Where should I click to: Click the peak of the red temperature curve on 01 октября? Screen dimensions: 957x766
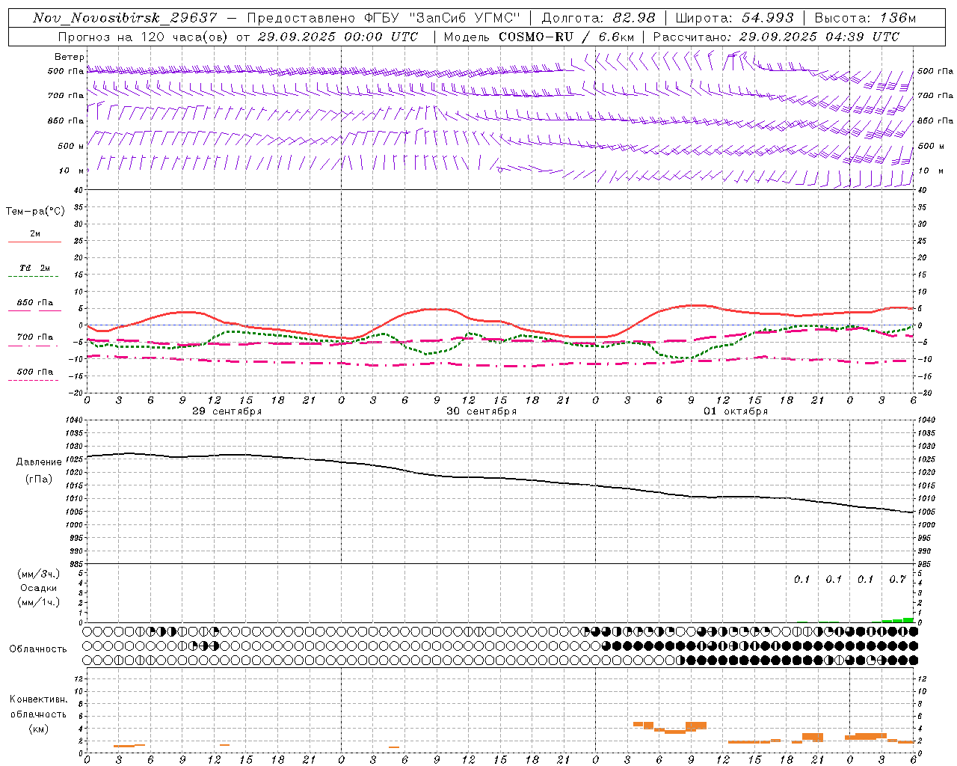[x=696, y=305]
